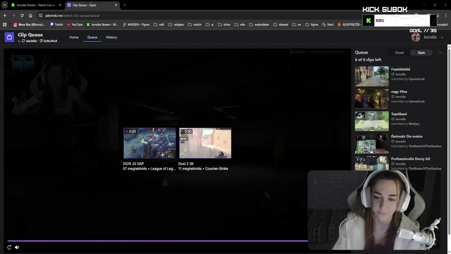This screenshot has width=451, height=254.
Task: Select the Clip Queue - Open browser tab
Action: (x=92, y=5)
